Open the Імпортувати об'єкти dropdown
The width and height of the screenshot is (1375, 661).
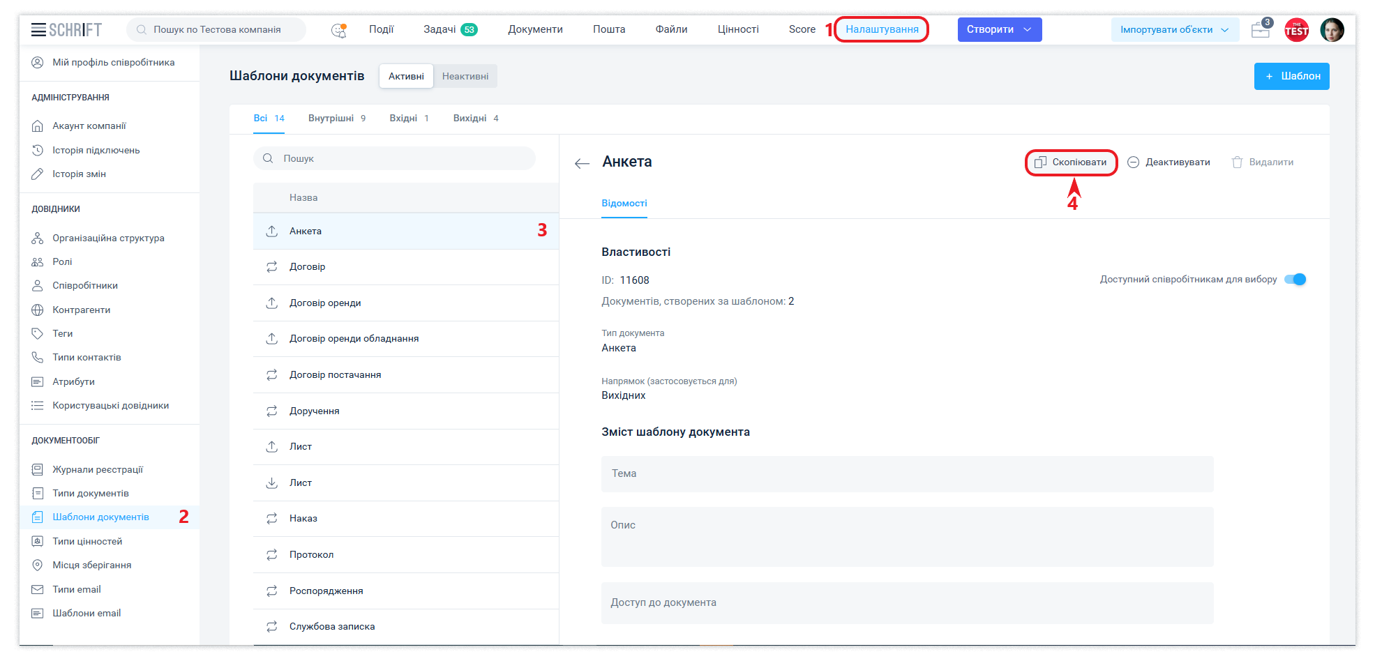pos(1174,30)
